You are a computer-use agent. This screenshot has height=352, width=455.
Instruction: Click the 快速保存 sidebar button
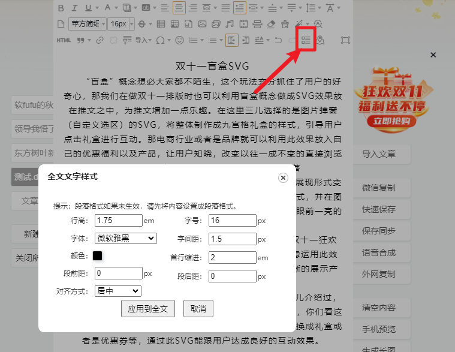[382, 209]
